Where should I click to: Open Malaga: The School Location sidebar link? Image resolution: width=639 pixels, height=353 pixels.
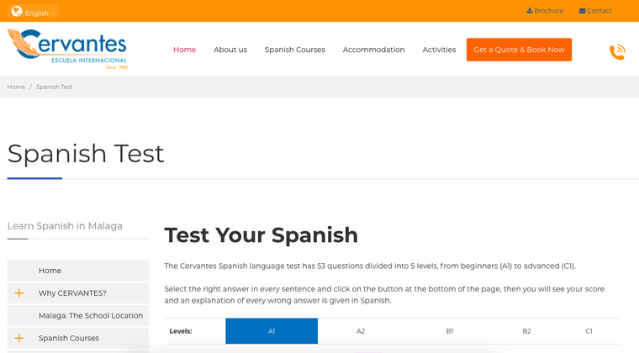pos(90,315)
